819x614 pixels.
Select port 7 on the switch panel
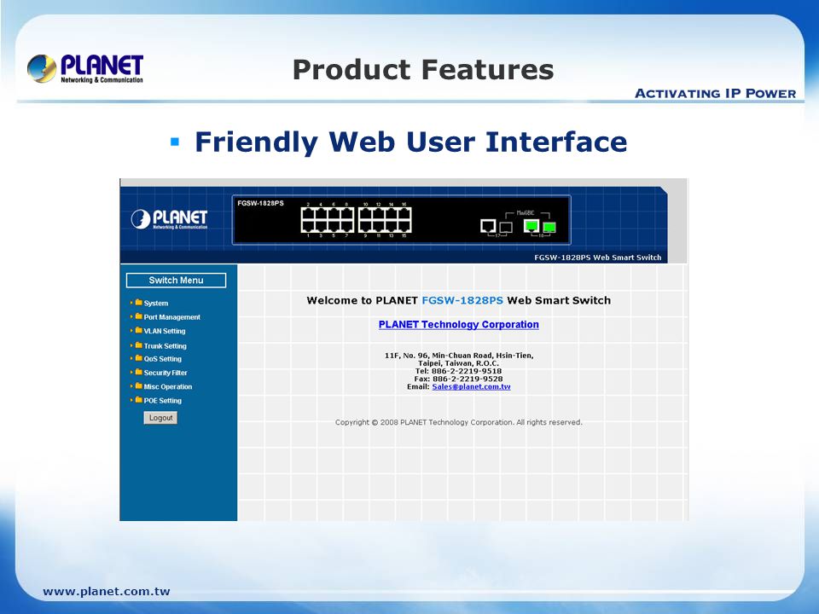[x=347, y=226]
